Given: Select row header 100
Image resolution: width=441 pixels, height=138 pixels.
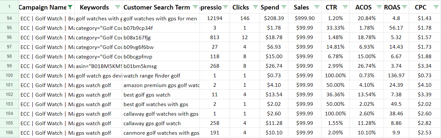Looking at the screenshot, I should coord(9,76).
